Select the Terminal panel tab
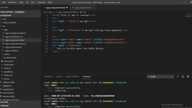The width and height of the screenshot is (192, 108). (86, 76)
